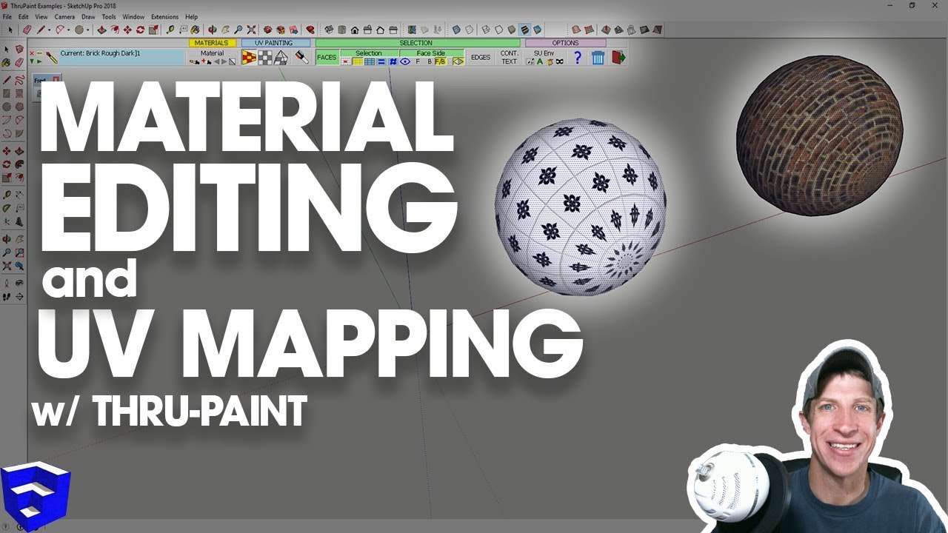The height and width of the screenshot is (533, 948).
Task: Select the Arc tool in top toolbar
Action: click(59, 30)
